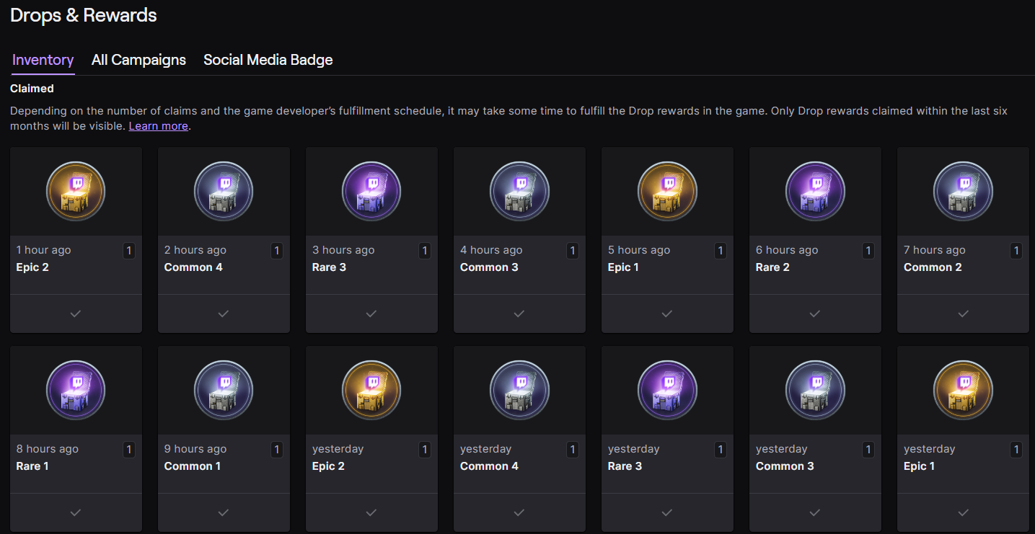Select the checkmark beneath Common 1
1035x534 pixels.
pyautogui.click(x=224, y=512)
